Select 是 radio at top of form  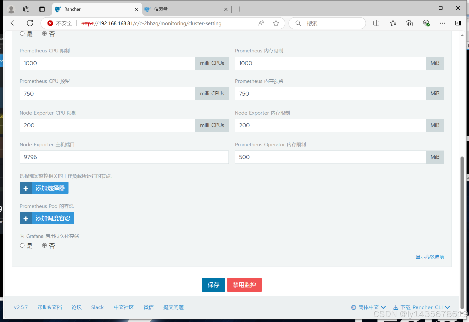[x=22, y=33]
